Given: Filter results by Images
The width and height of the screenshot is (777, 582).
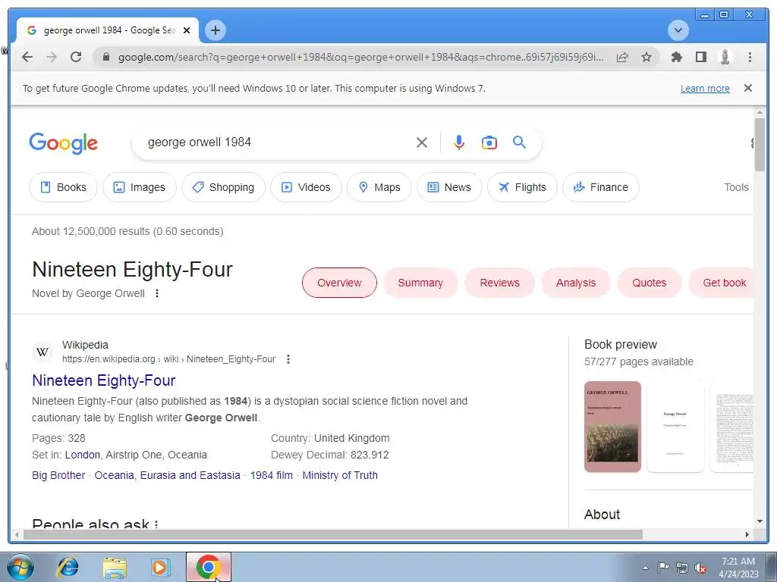Looking at the screenshot, I should pyautogui.click(x=140, y=187).
